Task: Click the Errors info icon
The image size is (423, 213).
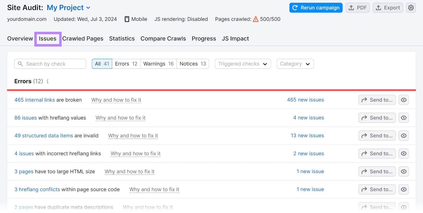Action: [x=48, y=81]
